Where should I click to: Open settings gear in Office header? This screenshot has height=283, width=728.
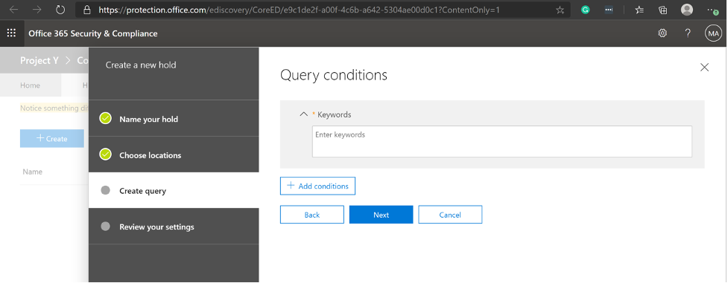(x=662, y=33)
